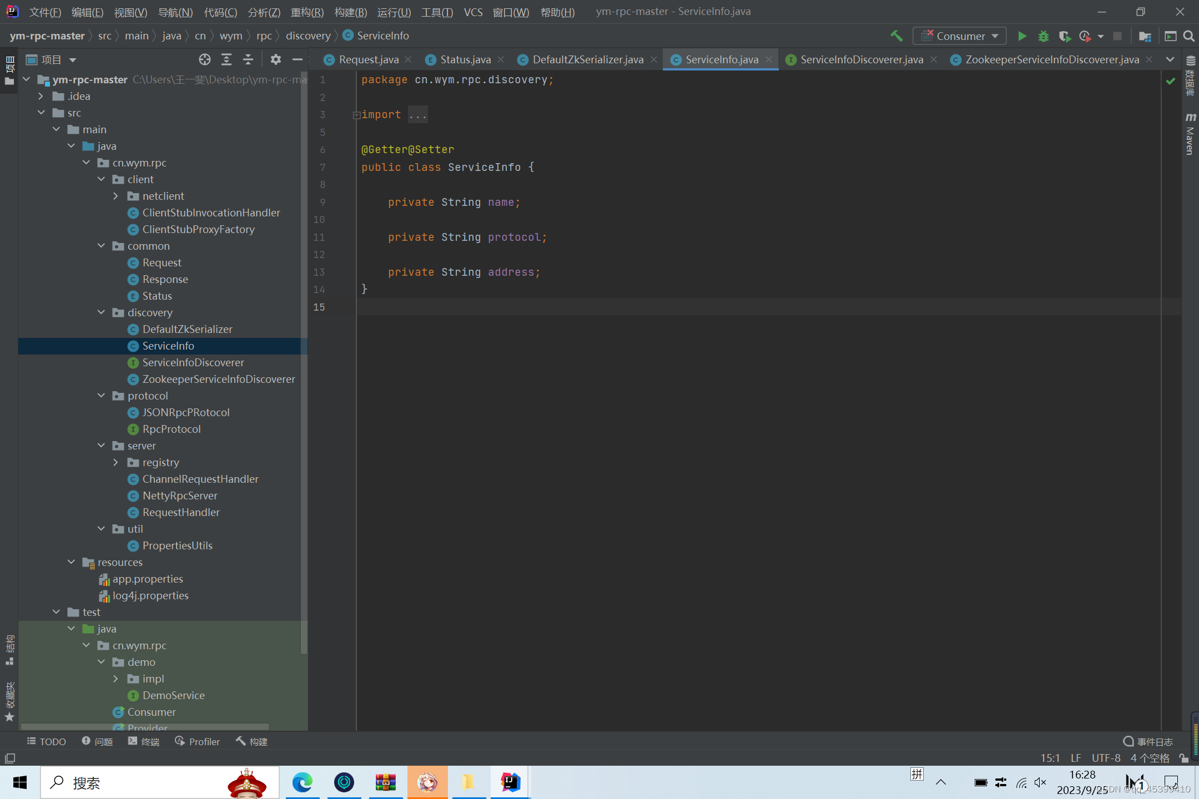
Task: Open the 重构(R) Refactor menu
Action: pyautogui.click(x=306, y=12)
